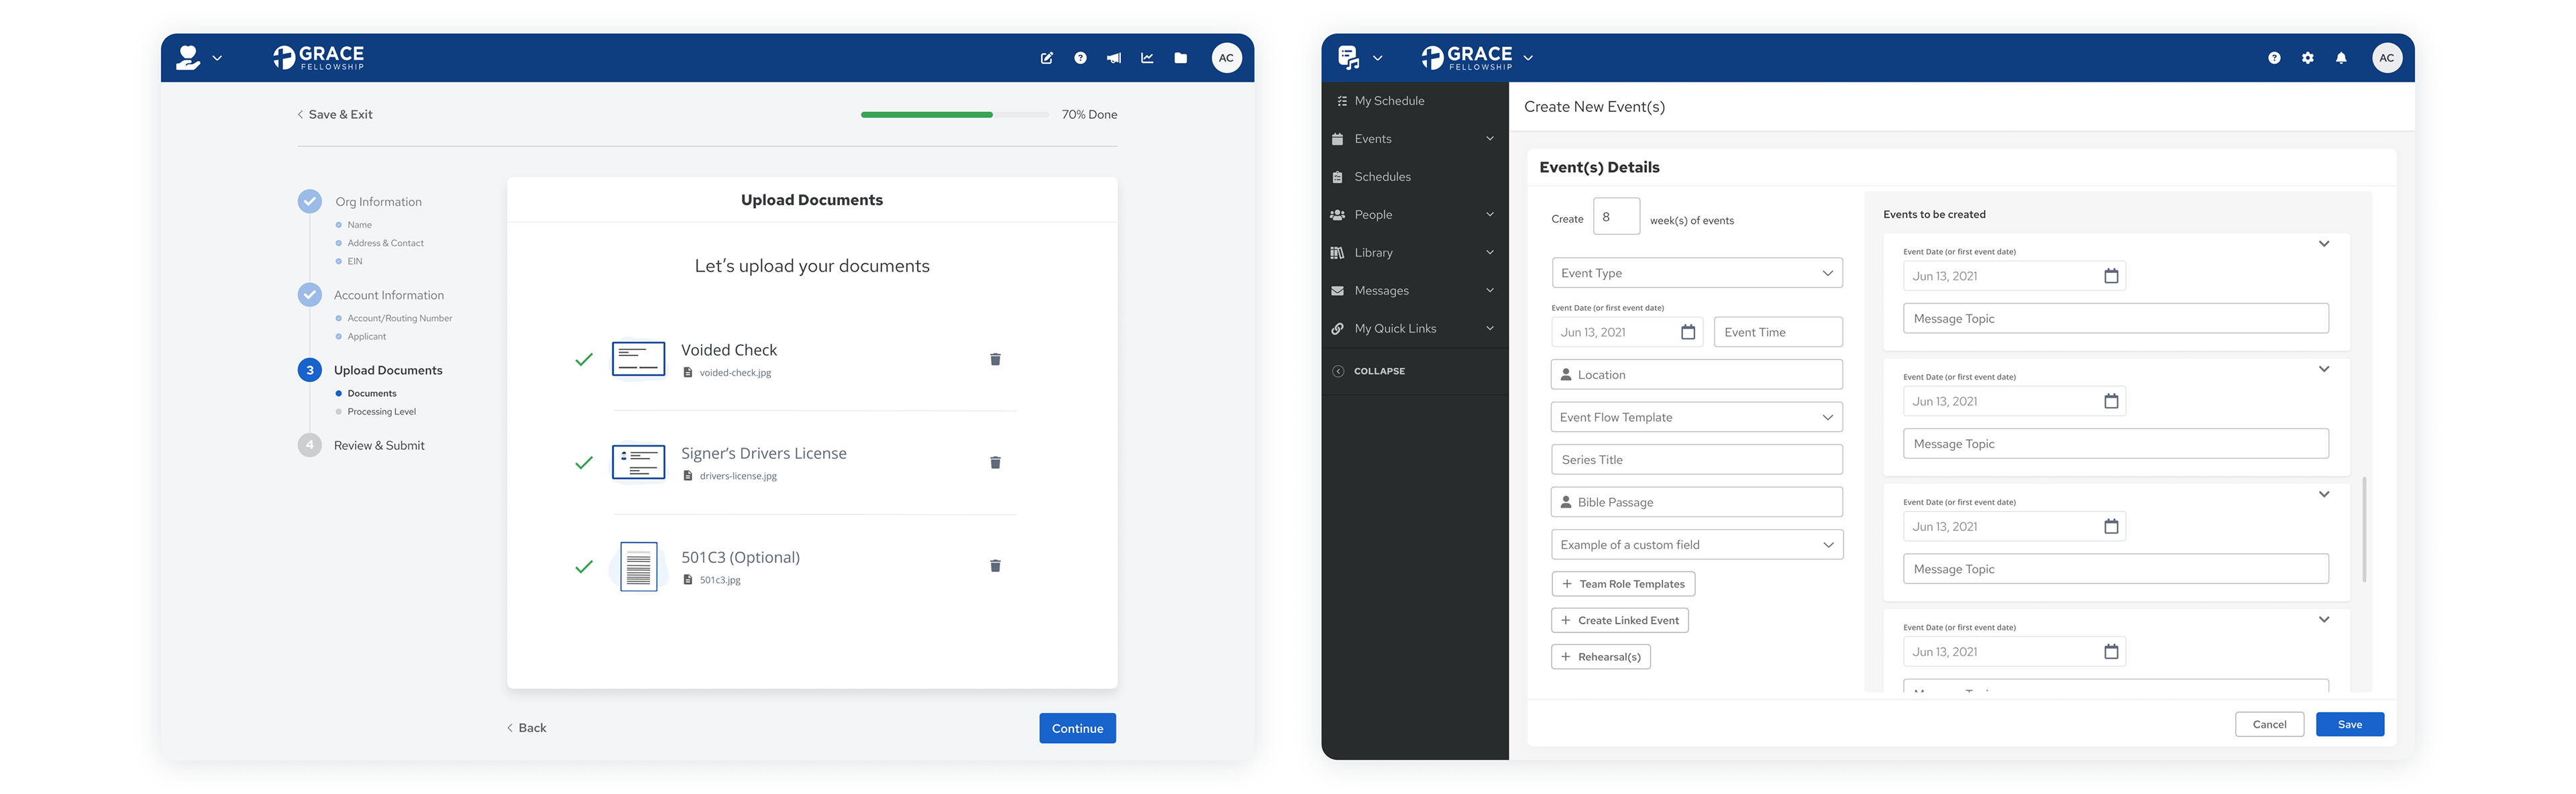The height and width of the screenshot is (794, 2576).
Task: Click the chart analytics icon in left header
Action: coord(1147,58)
